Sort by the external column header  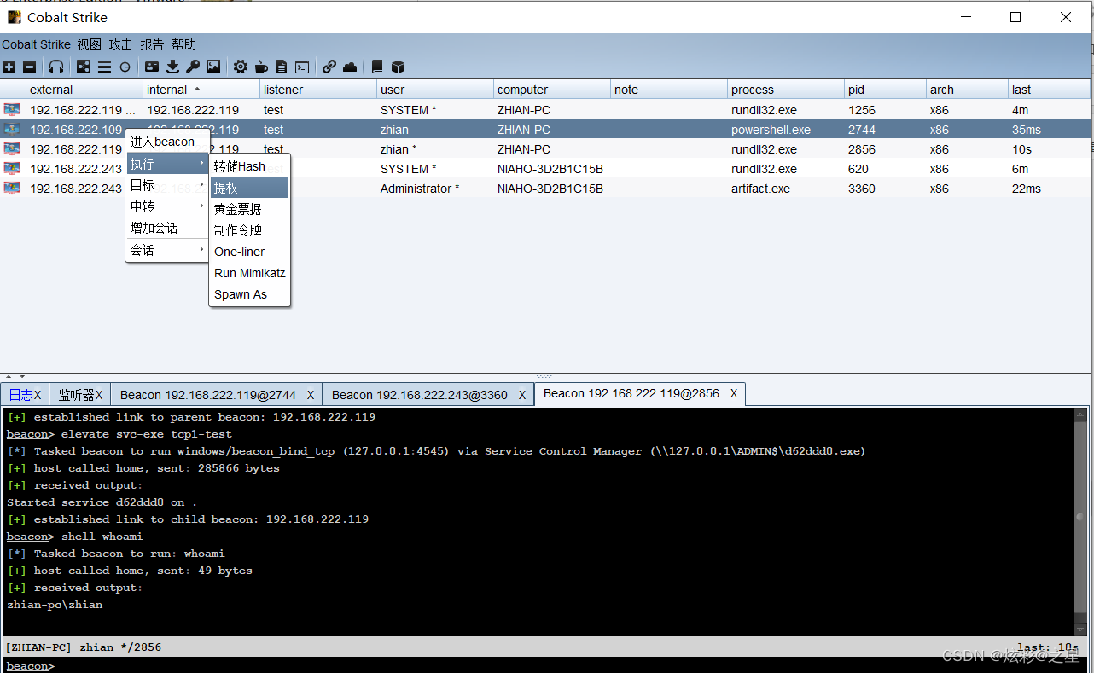pyautogui.click(x=84, y=90)
